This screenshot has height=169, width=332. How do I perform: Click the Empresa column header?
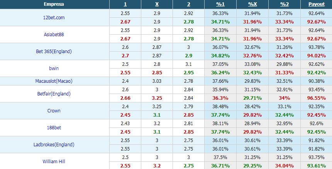[54, 4]
